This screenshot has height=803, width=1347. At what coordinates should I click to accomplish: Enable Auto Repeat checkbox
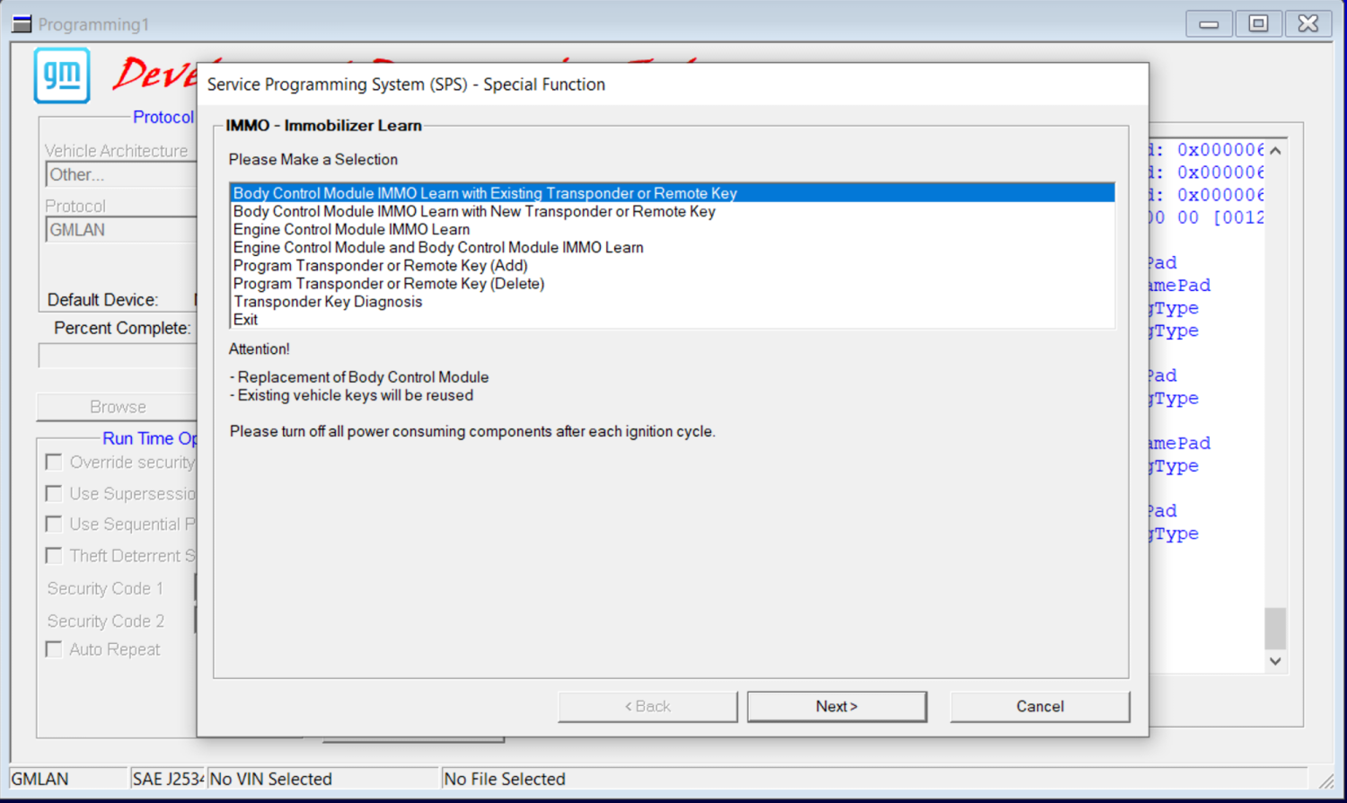click(x=54, y=649)
